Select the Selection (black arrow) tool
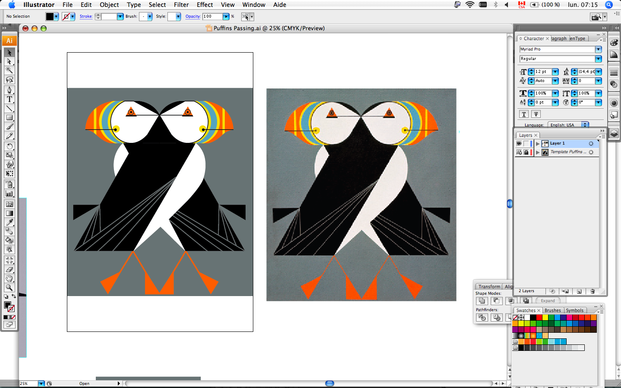Screen dimensions: 621x388 tap(9, 53)
